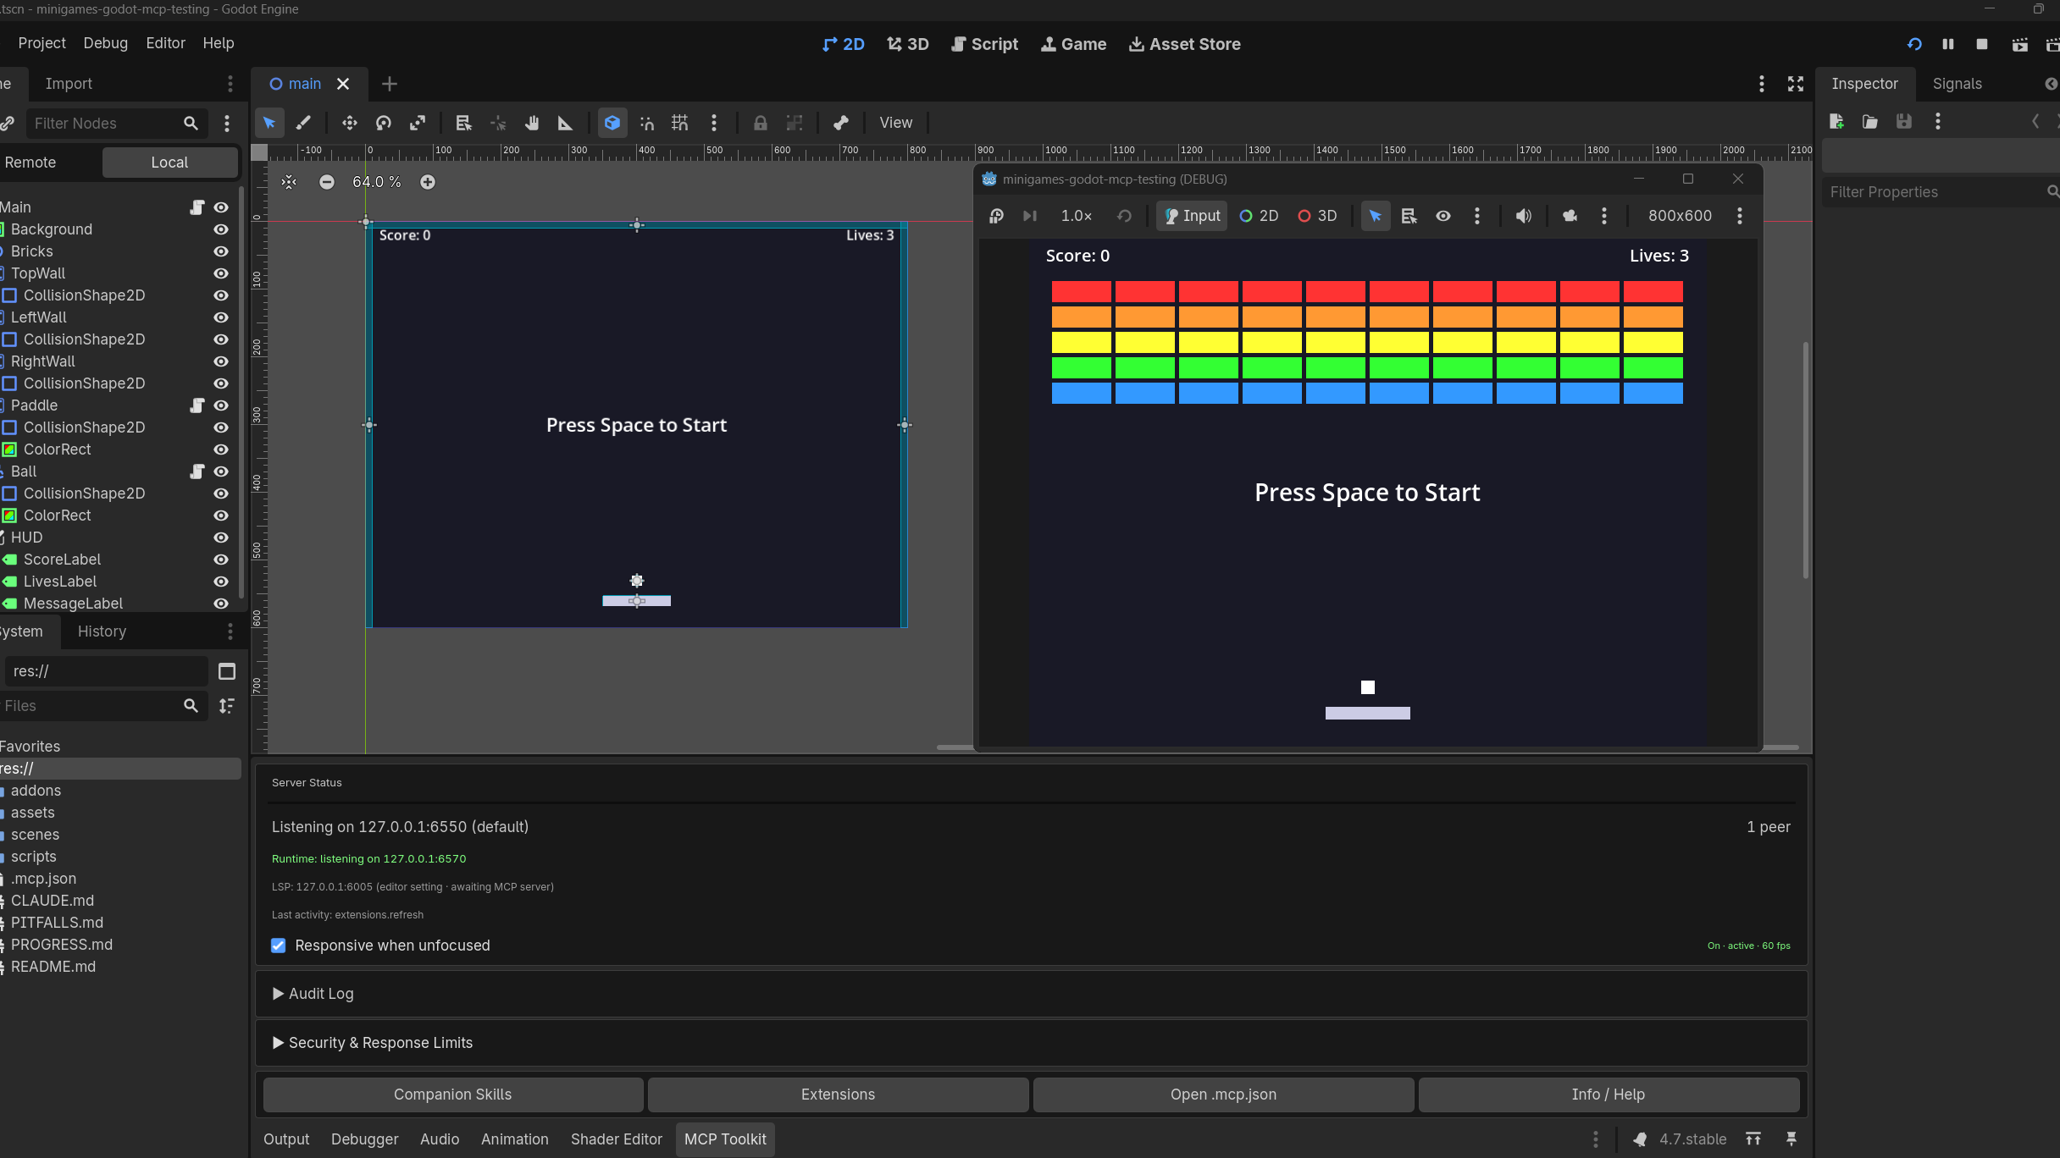Open the Project menu

pos(42,43)
